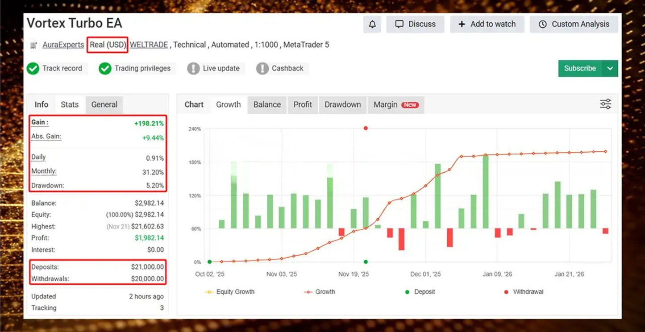Expand the Subscribe dropdown chevron

pyautogui.click(x=610, y=68)
